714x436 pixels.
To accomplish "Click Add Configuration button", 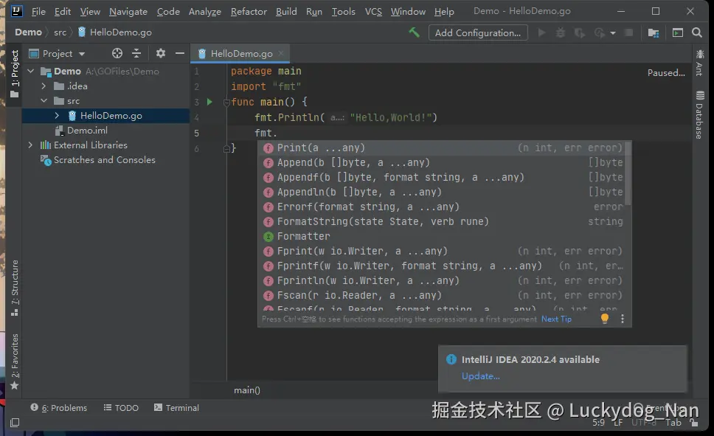I will (478, 32).
